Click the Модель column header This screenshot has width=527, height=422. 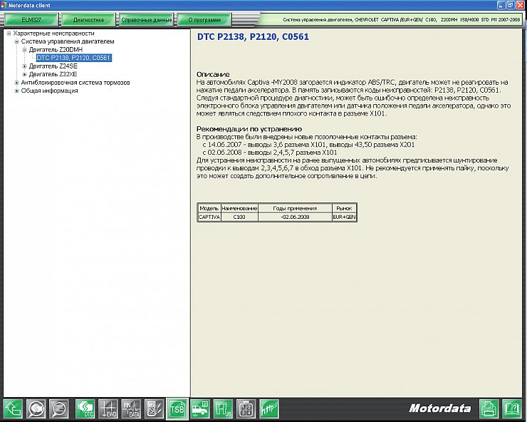pos(209,208)
